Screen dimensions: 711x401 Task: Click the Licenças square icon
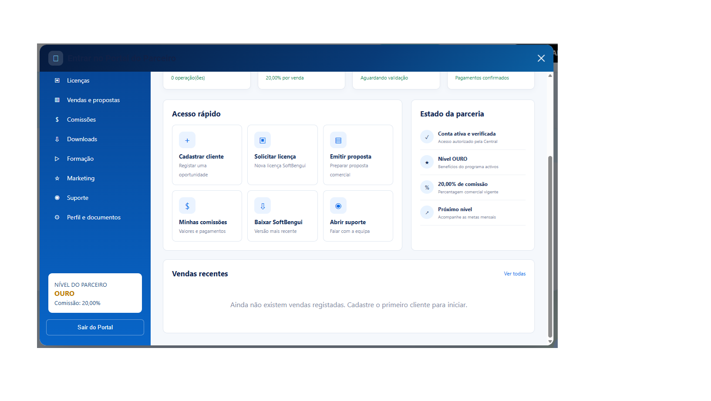pos(57,80)
